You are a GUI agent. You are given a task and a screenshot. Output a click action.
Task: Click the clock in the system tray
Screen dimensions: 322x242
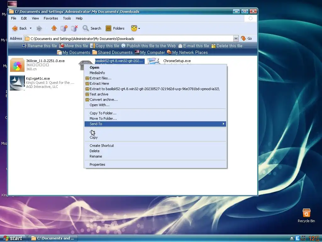(314, 239)
